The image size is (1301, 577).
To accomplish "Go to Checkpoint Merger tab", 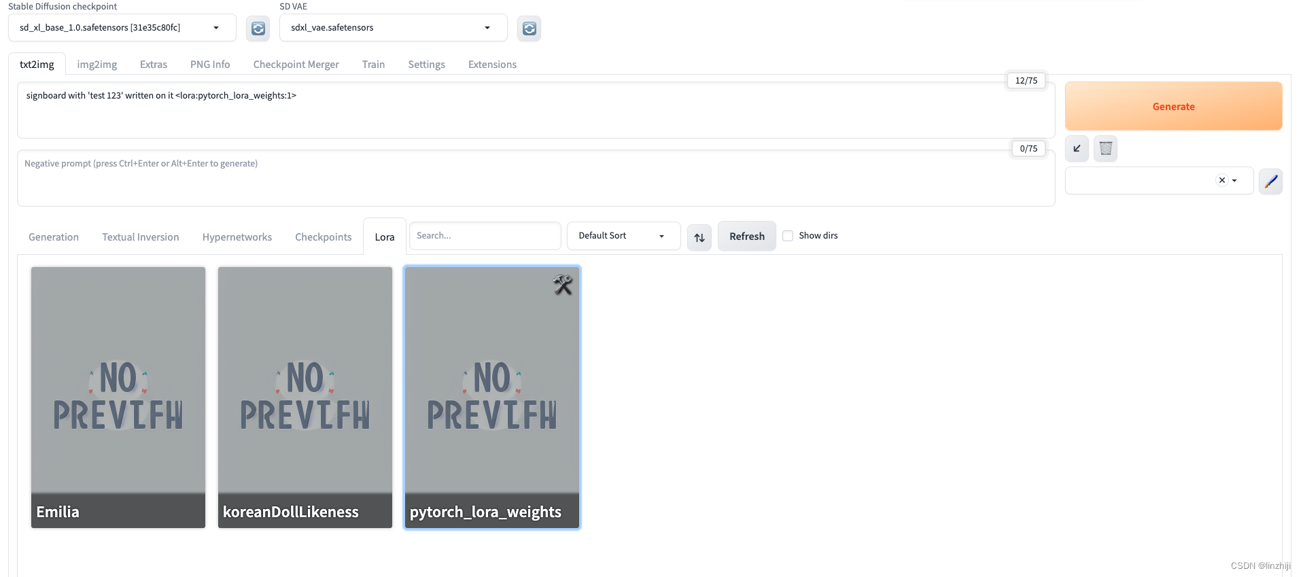I will tap(296, 65).
